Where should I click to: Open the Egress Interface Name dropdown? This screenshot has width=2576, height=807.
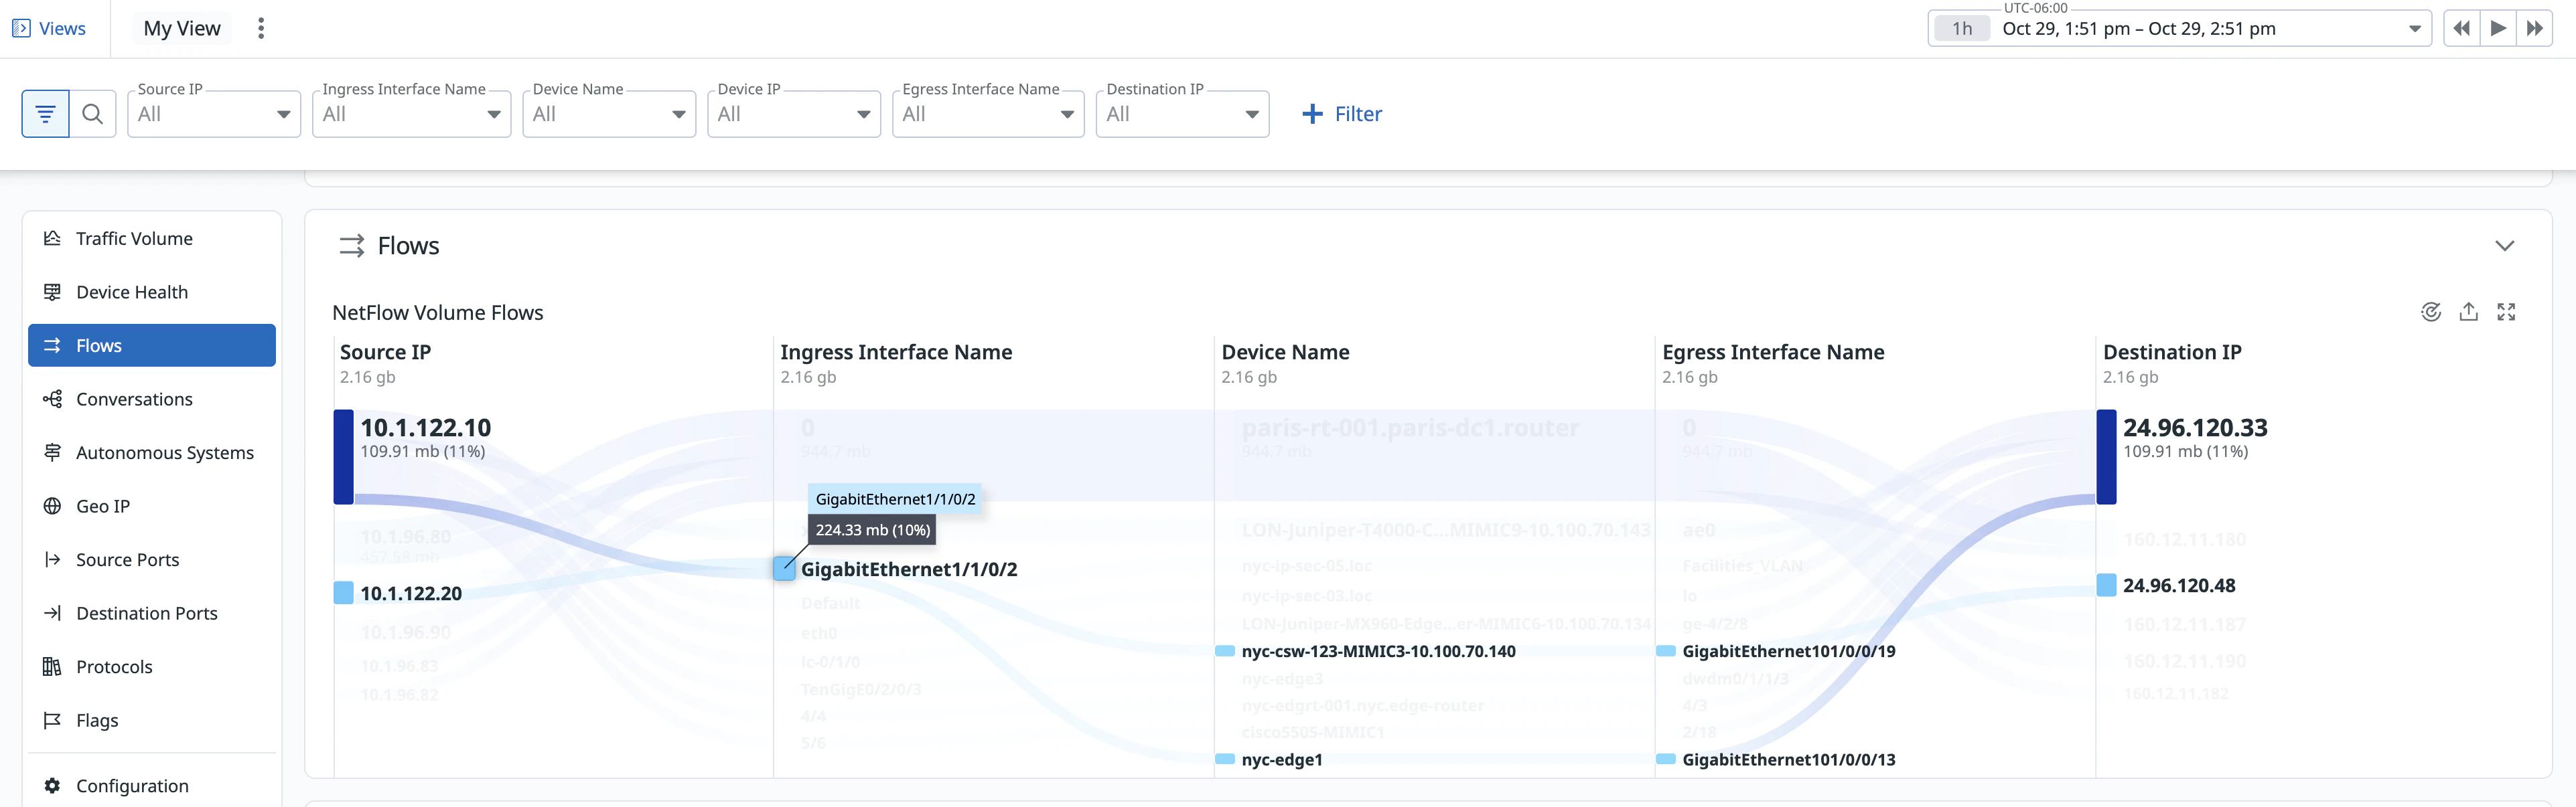(x=988, y=114)
